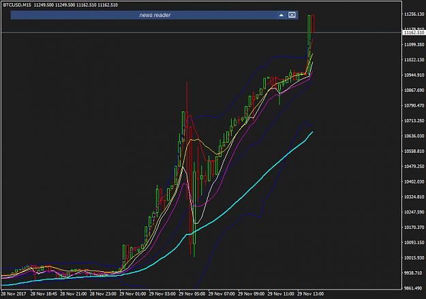Click the current price label 11162.510

click(414, 33)
